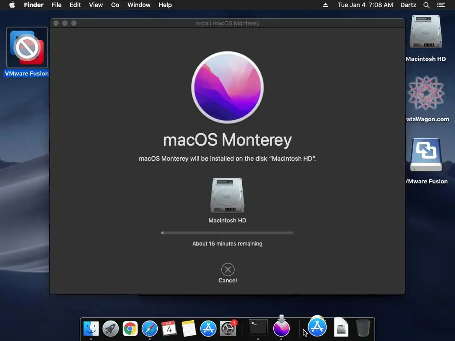Open the Window menu

[139, 5]
